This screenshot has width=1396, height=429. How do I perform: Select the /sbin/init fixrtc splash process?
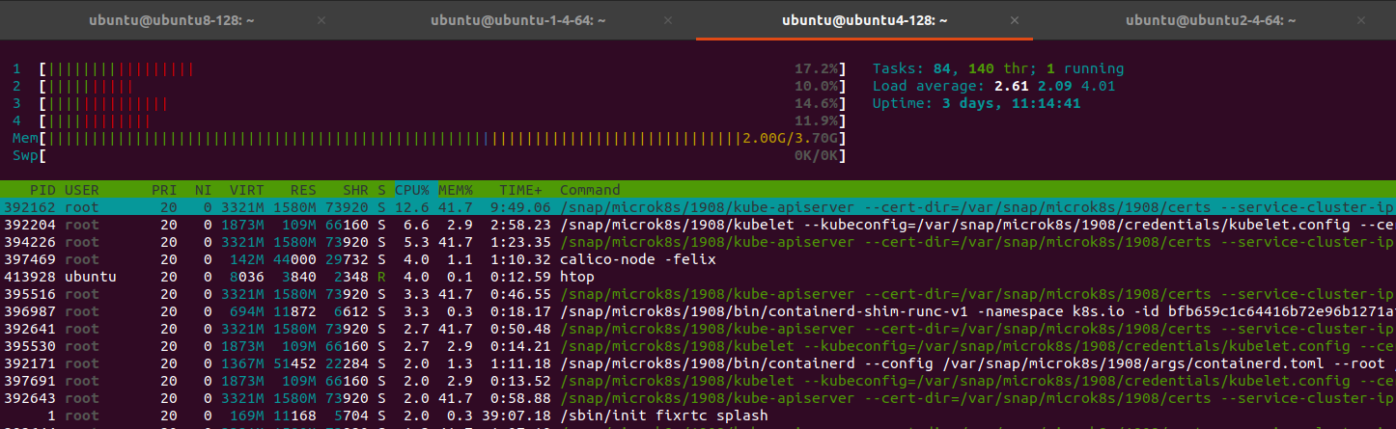coord(698,416)
